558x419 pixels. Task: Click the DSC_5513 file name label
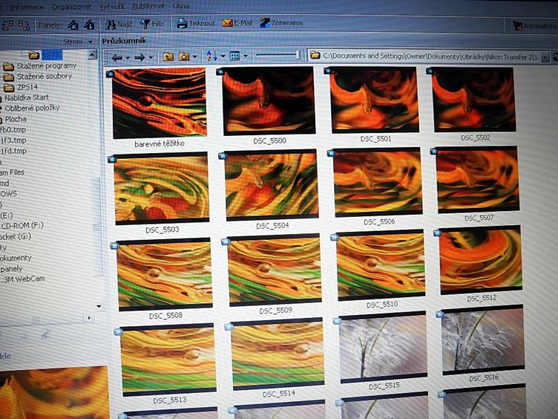pos(169,400)
